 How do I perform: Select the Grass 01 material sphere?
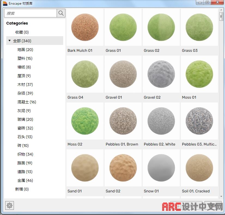[x=123, y=27]
